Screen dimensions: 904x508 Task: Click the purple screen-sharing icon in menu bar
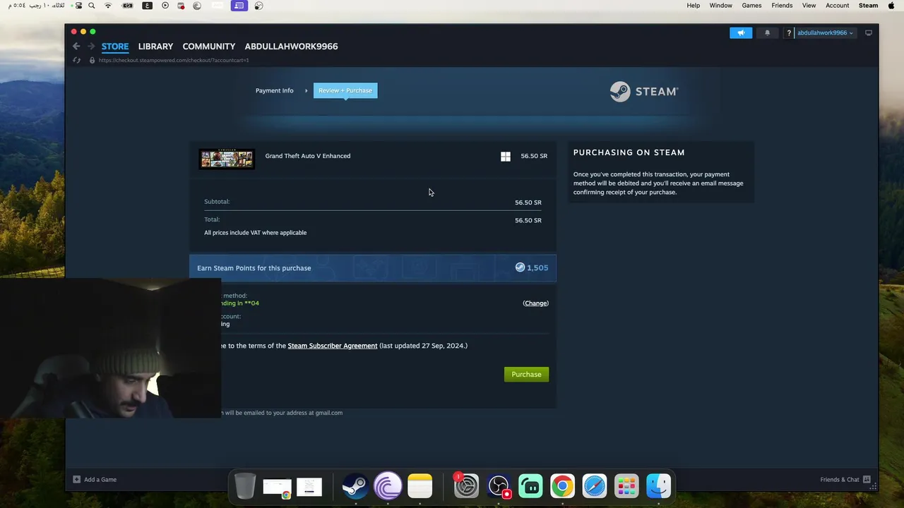coord(239,6)
